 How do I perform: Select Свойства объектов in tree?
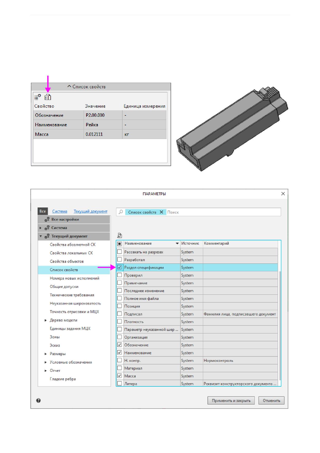click(x=67, y=261)
